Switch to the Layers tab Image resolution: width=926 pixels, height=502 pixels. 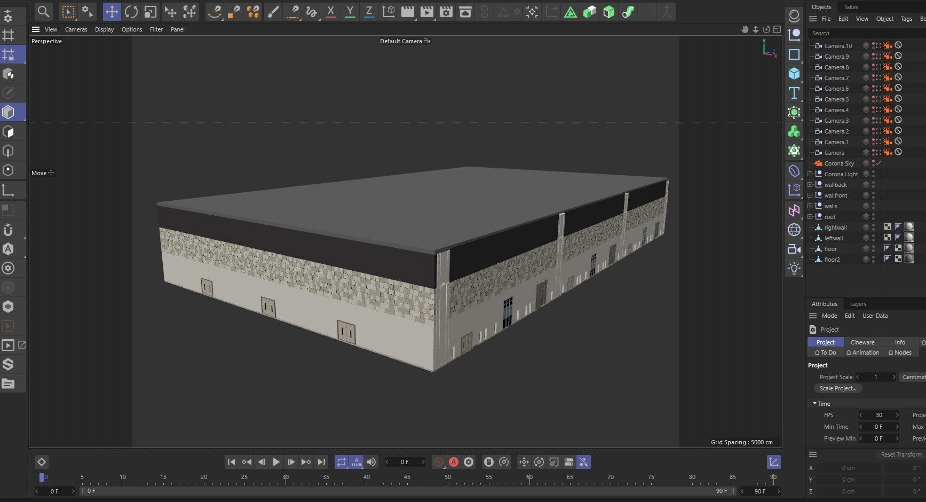tap(858, 304)
